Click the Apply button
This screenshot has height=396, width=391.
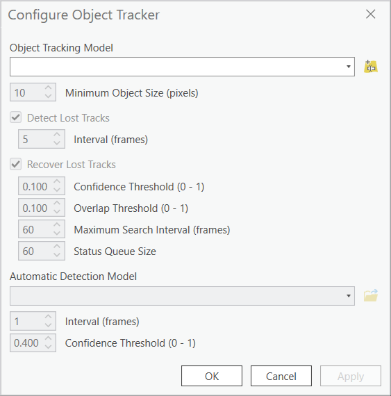pyautogui.click(x=351, y=376)
